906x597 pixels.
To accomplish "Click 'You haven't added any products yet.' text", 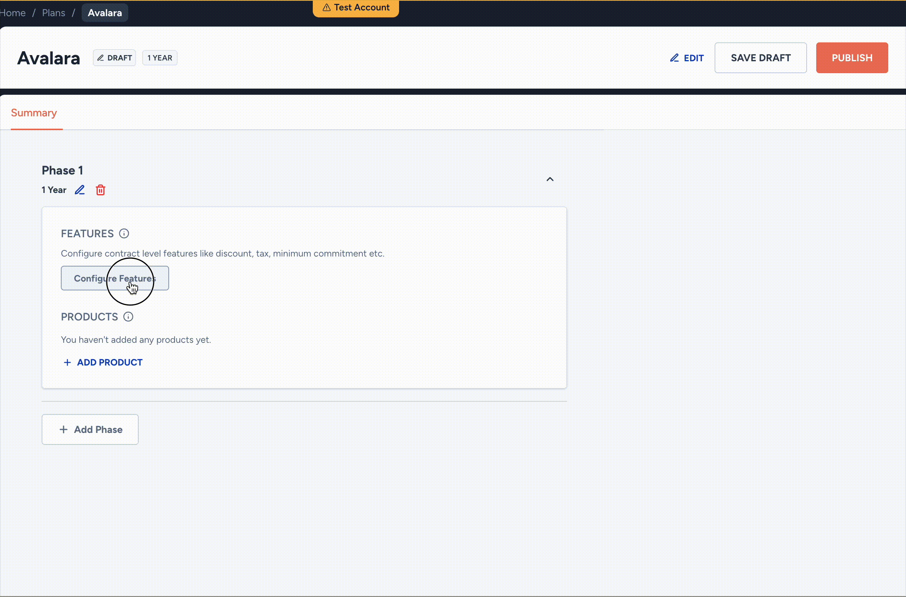I will [x=136, y=340].
